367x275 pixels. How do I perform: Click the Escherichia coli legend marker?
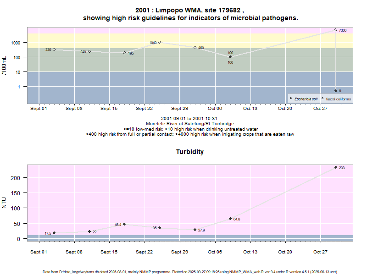click(x=291, y=99)
